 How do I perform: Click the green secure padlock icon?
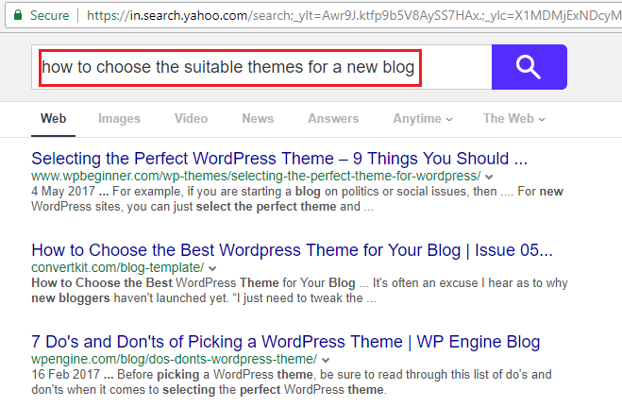18,15
